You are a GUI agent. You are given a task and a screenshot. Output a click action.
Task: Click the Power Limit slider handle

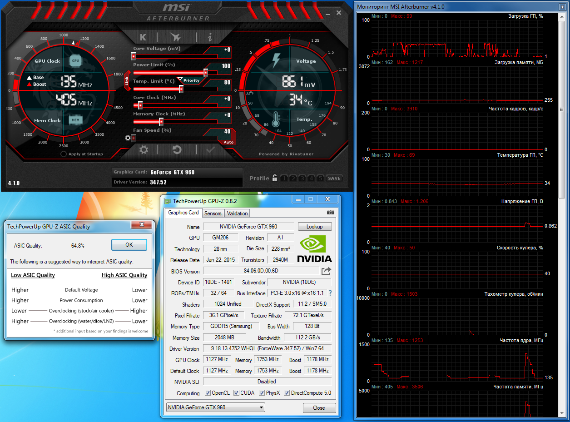(205, 73)
